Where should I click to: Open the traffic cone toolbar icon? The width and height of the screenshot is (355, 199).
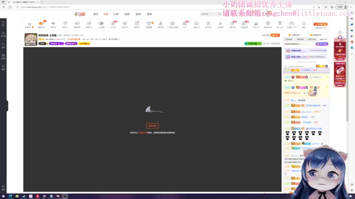[161, 23]
